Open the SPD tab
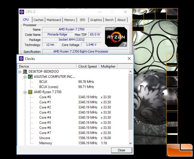Image resolution: width=194 pixels, height=159 pixels. pos(82,20)
